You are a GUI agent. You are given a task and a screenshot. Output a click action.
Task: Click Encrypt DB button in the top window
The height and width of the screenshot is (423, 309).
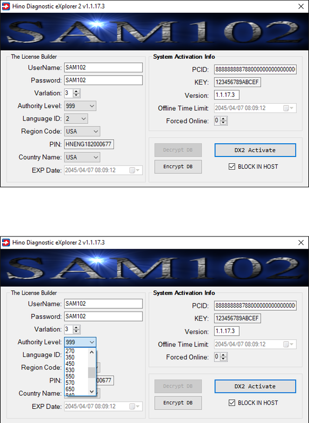click(x=178, y=167)
